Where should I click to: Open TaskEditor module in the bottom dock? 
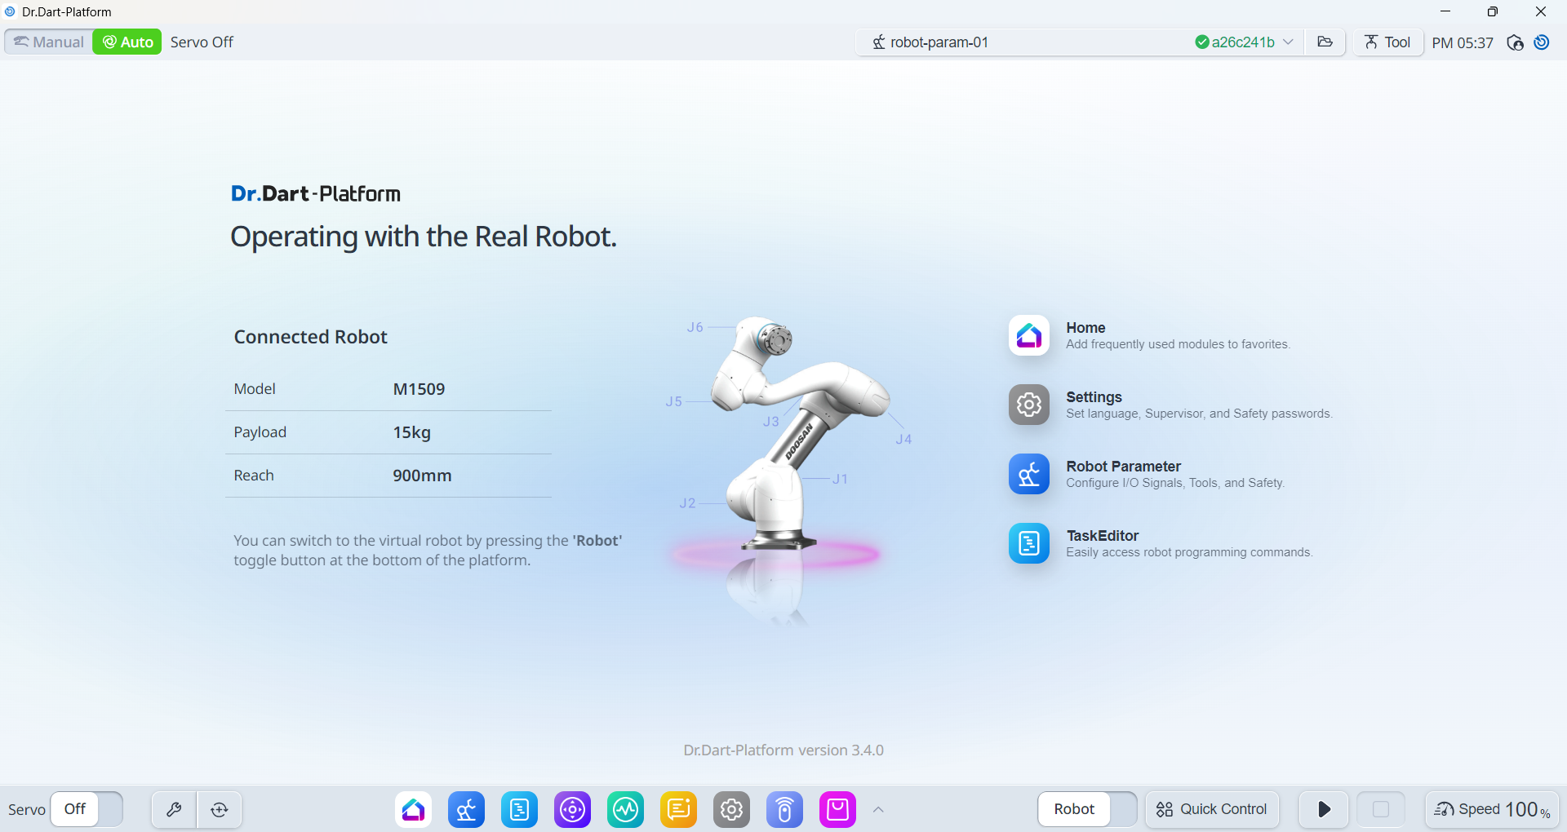tap(519, 809)
